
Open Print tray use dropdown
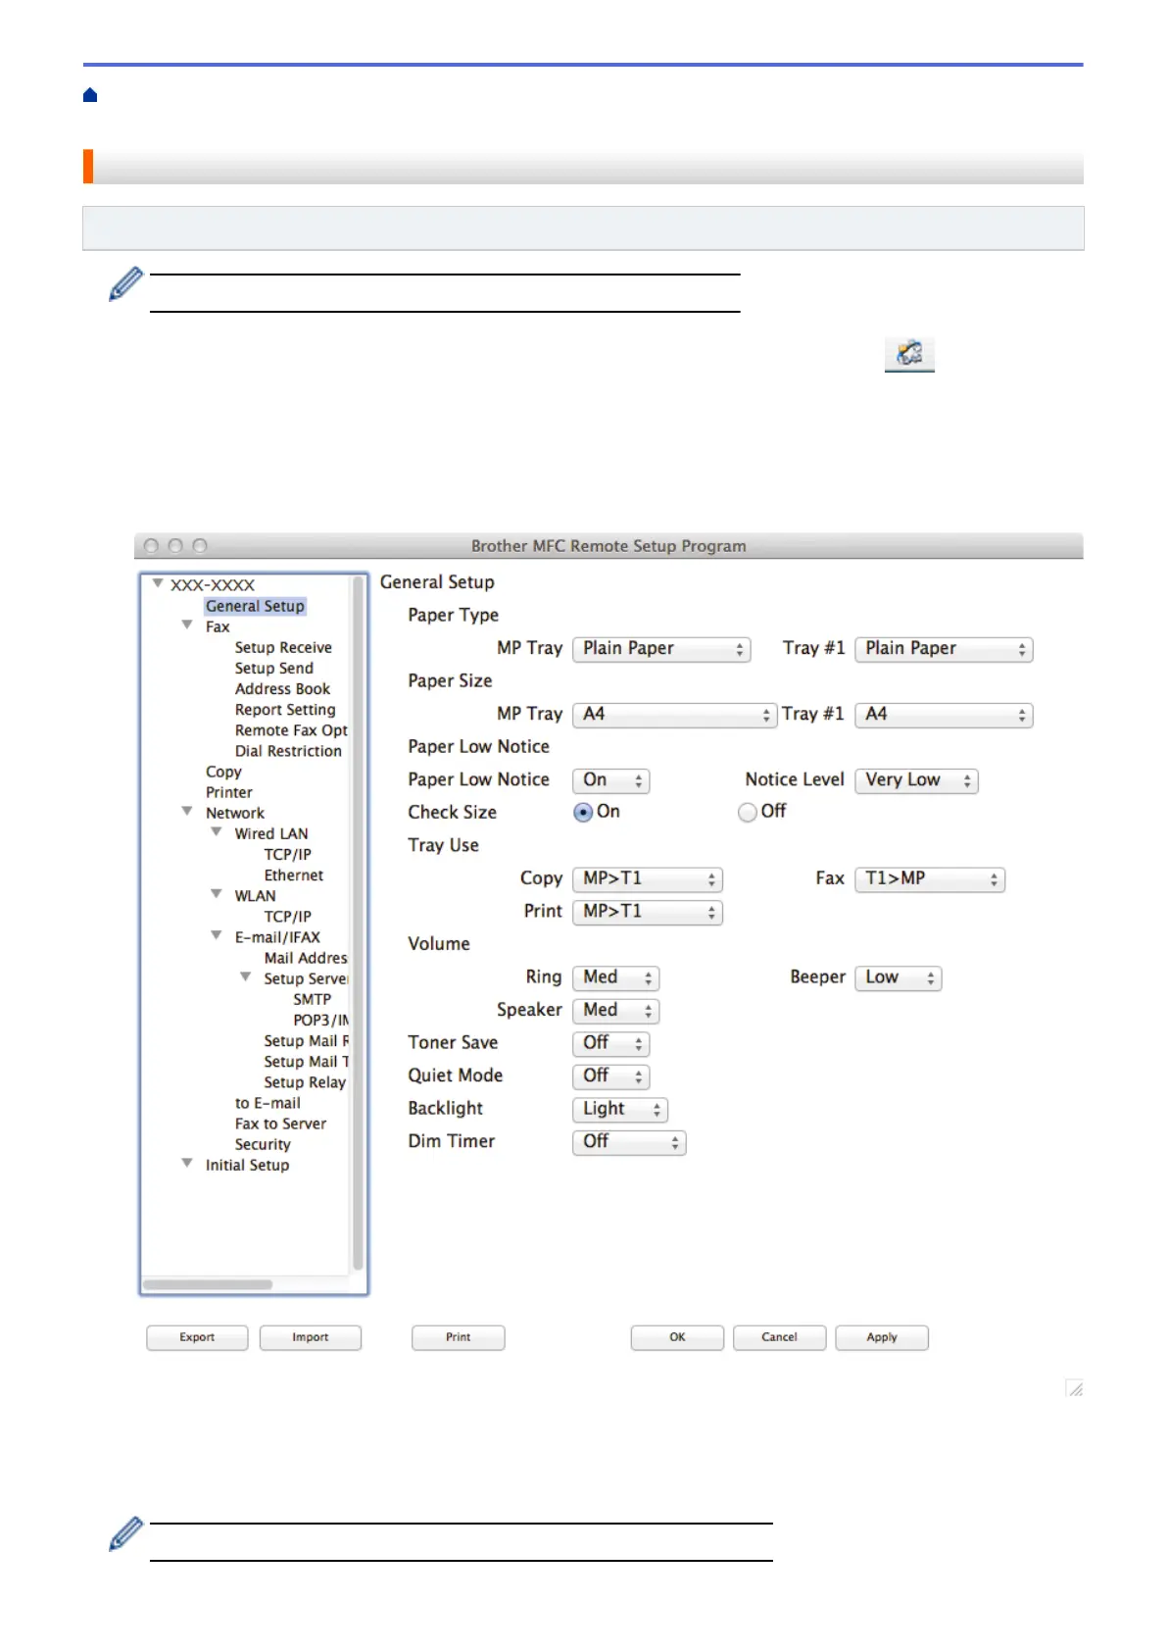(648, 912)
